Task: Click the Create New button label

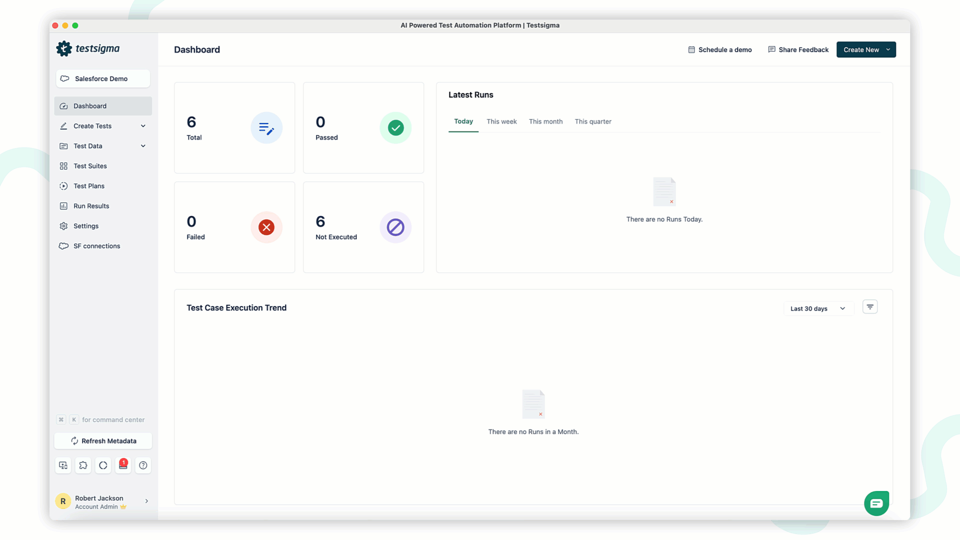Action: tap(861, 49)
